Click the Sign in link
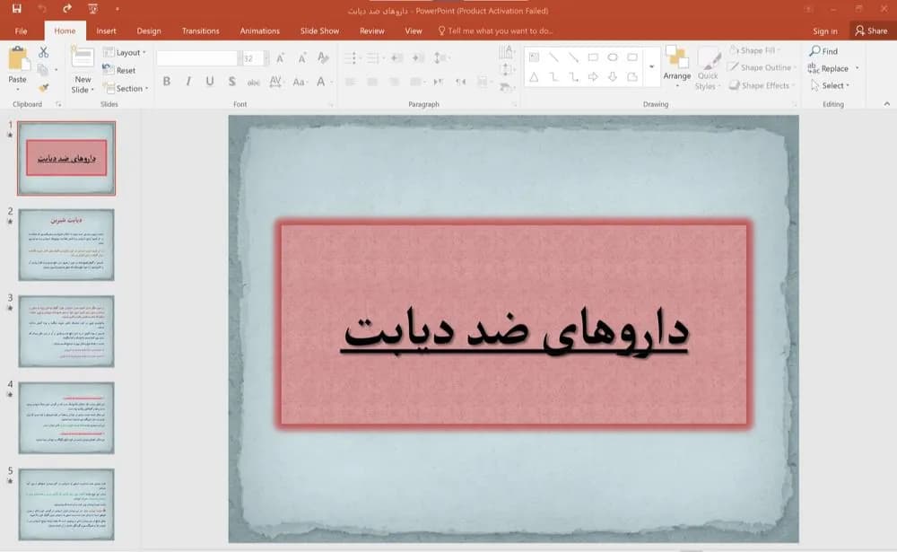Screen dimensions: 897x552 click(x=825, y=31)
